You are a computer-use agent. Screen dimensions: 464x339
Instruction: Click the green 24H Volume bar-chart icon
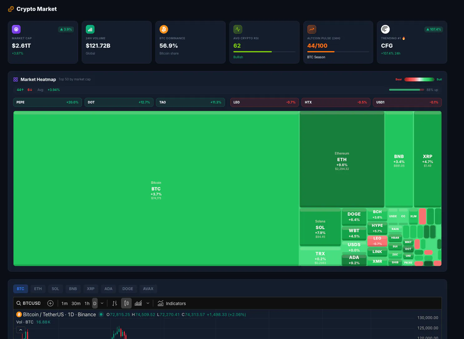pos(90,29)
